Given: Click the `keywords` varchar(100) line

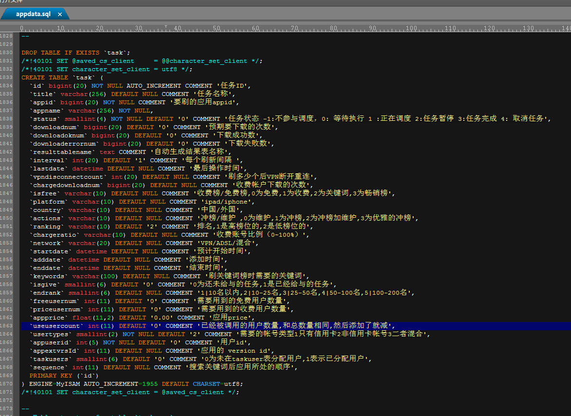Looking at the screenshot, I should tap(170, 276).
